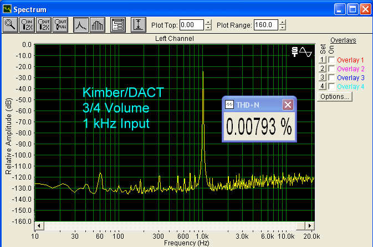Image resolution: width=373 pixels, height=247 pixels.
Task: Enable the Overlay 1 checkbox
Action: click(x=331, y=60)
